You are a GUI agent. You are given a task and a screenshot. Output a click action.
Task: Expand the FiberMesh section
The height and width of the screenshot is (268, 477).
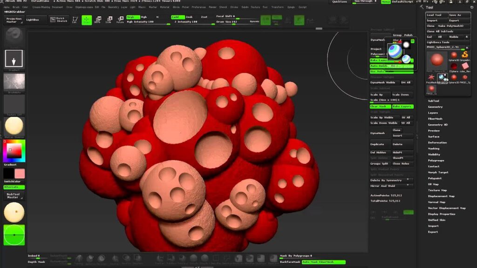pyautogui.click(x=435, y=119)
